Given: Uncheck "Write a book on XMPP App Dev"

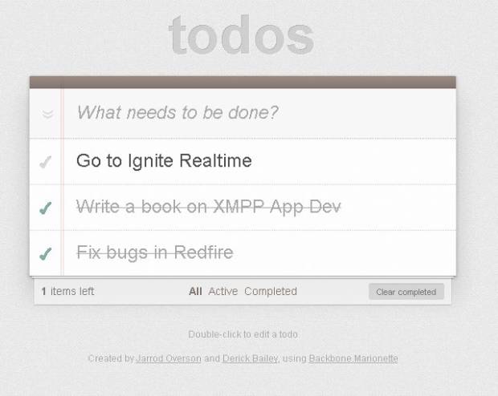Looking at the screenshot, I should (x=46, y=208).
